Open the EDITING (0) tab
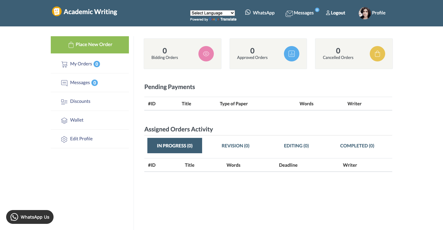 296,146
